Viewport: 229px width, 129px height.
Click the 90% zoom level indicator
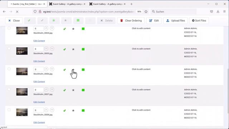(x=139, y=11)
